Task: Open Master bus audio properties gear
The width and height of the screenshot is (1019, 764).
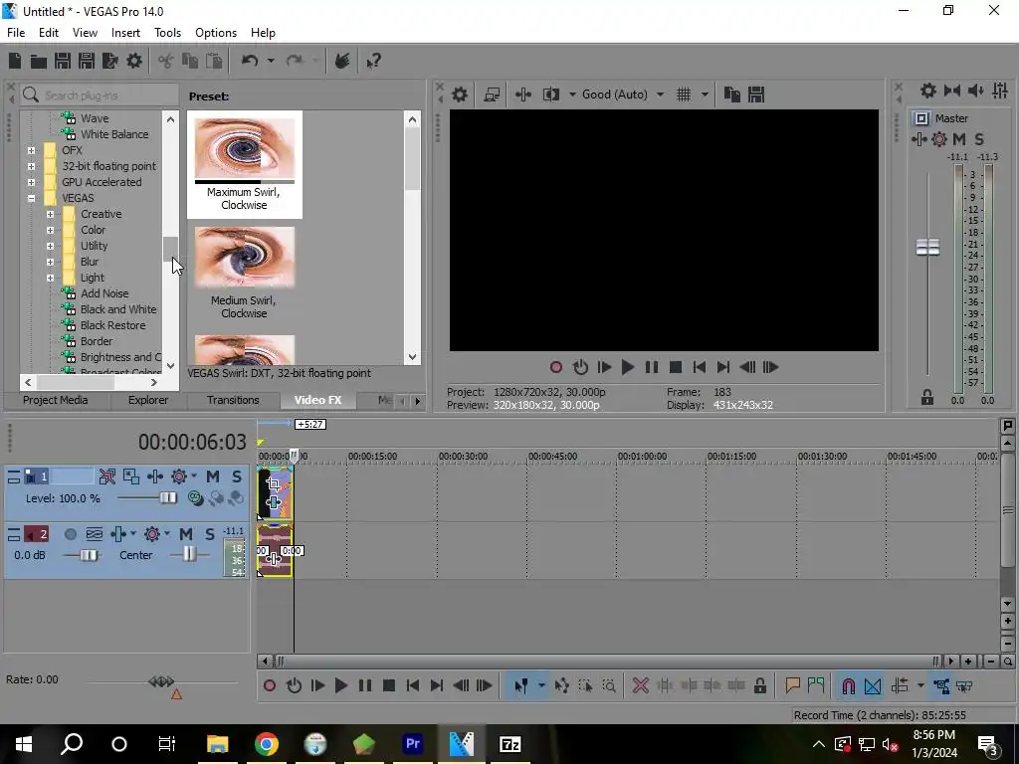Action: pyautogui.click(x=928, y=91)
